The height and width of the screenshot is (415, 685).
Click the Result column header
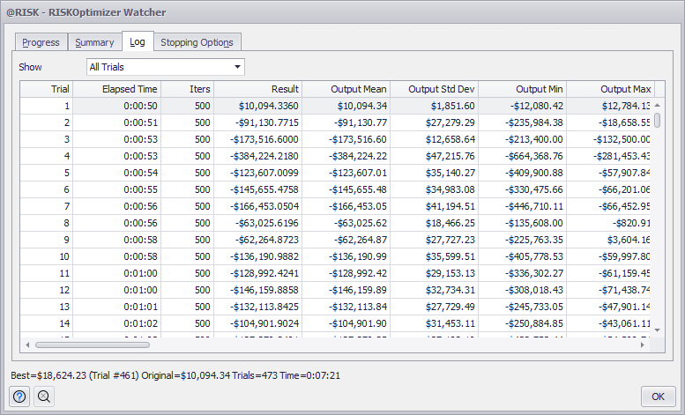point(257,89)
